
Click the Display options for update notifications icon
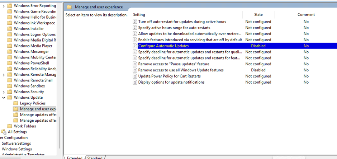click(x=135, y=82)
